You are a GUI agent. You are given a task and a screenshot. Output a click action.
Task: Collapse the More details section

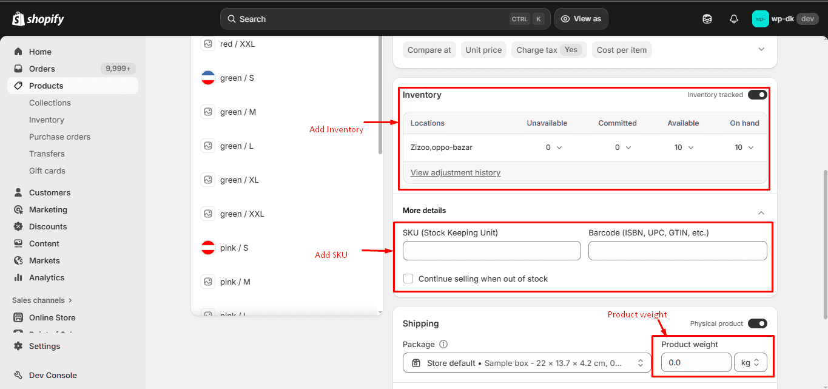[x=761, y=212]
